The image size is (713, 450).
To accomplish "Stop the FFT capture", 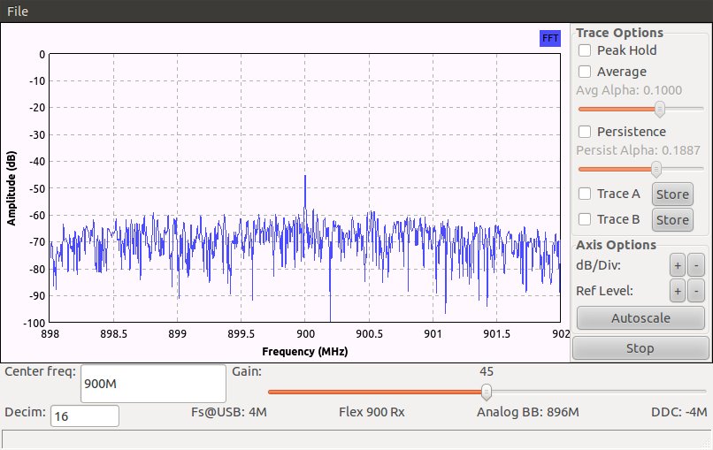I will 640,348.
